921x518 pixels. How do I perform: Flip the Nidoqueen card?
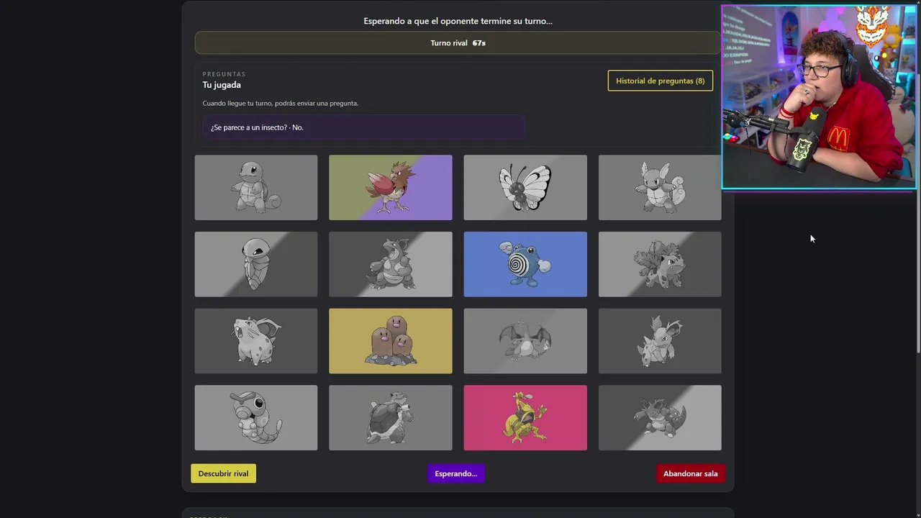(391, 264)
